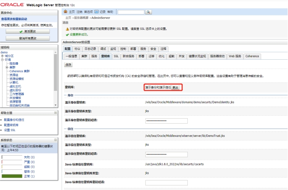
Task: Open the 迁移 sub-tab
Action: 151,56
